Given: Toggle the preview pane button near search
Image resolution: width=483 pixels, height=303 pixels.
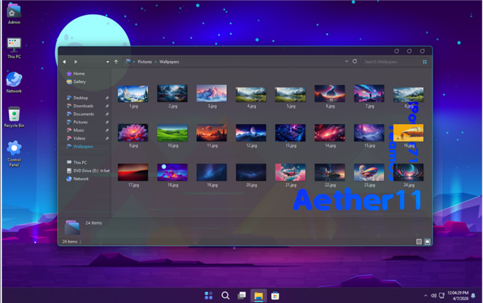Looking at the screenshot, I should [x=425, y=62].
